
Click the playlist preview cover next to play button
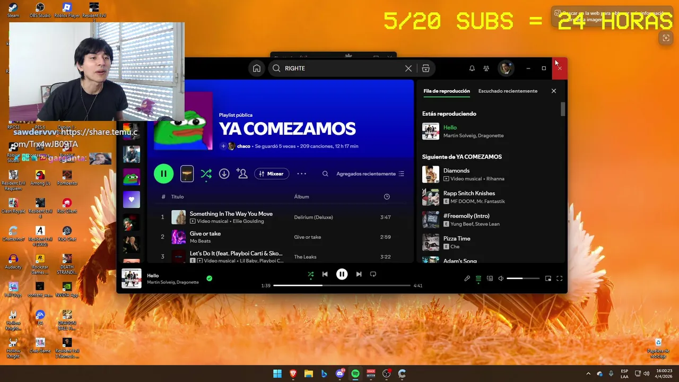click(x=187, y=173)
